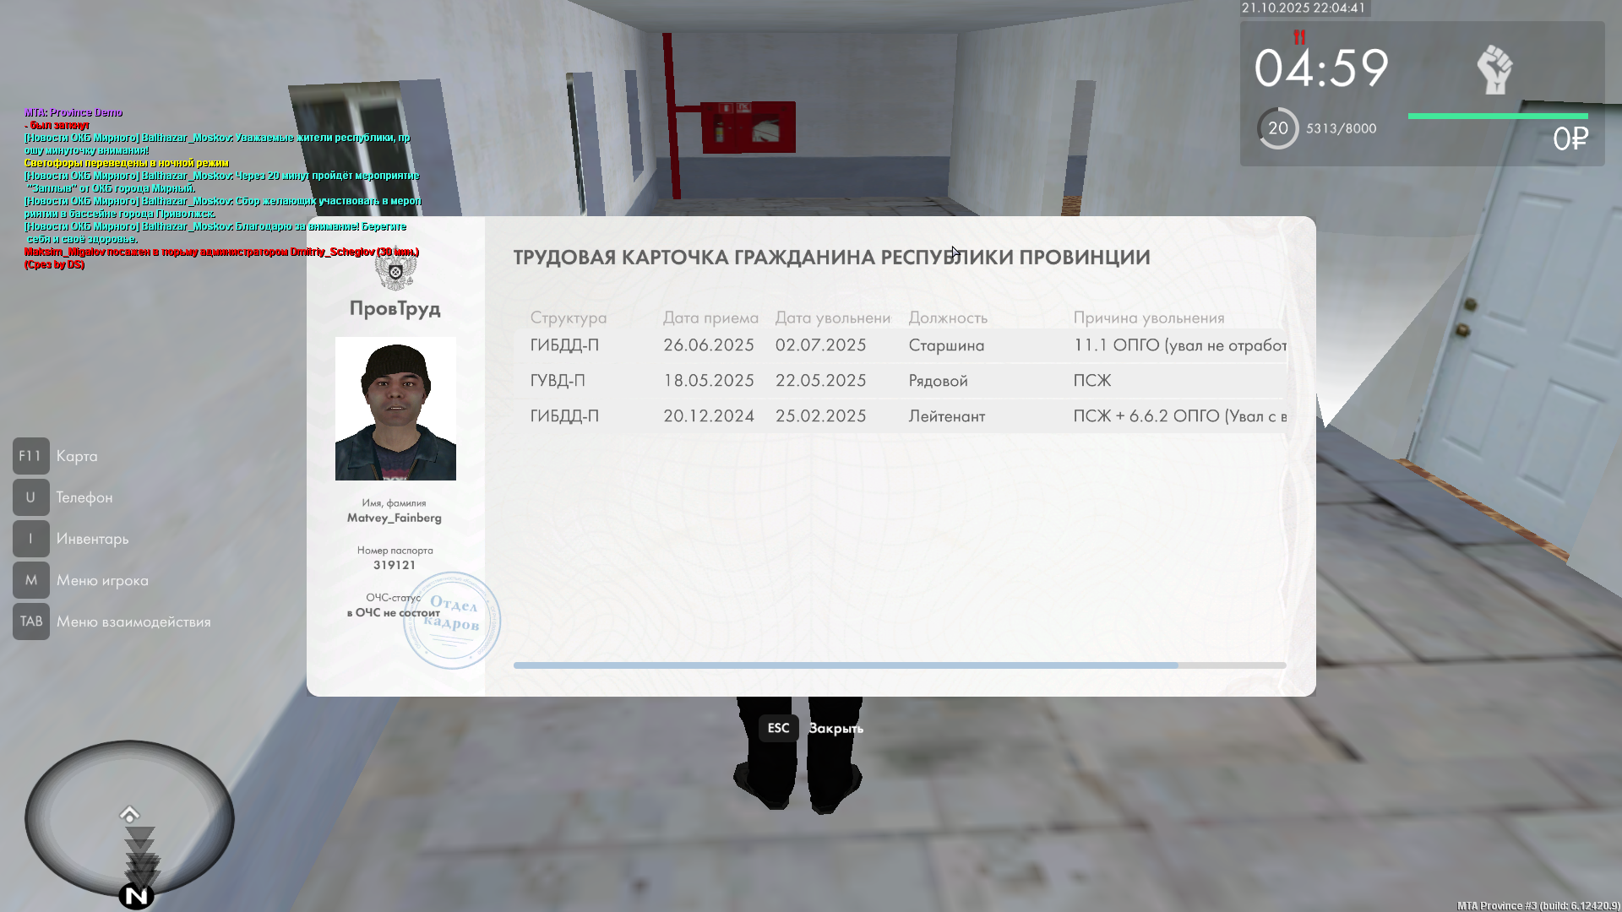Open the Карта menu label
Image resolution: width=1622 pixels, height=912 pixels.
point(77,456)
